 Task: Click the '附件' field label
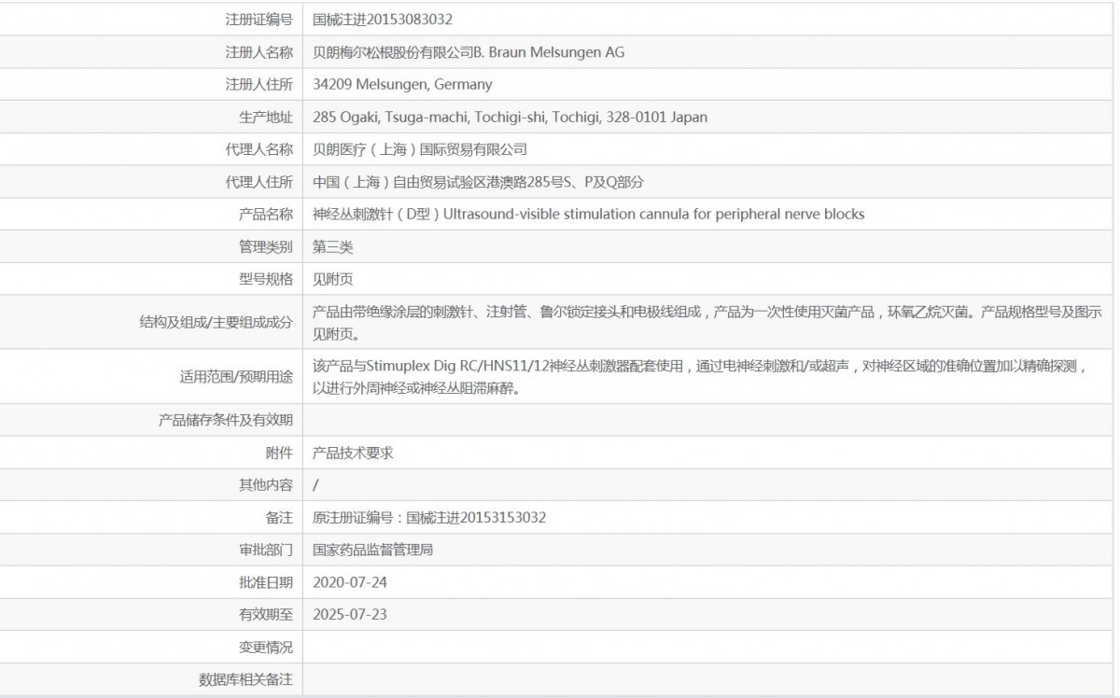tap(279, 453)
